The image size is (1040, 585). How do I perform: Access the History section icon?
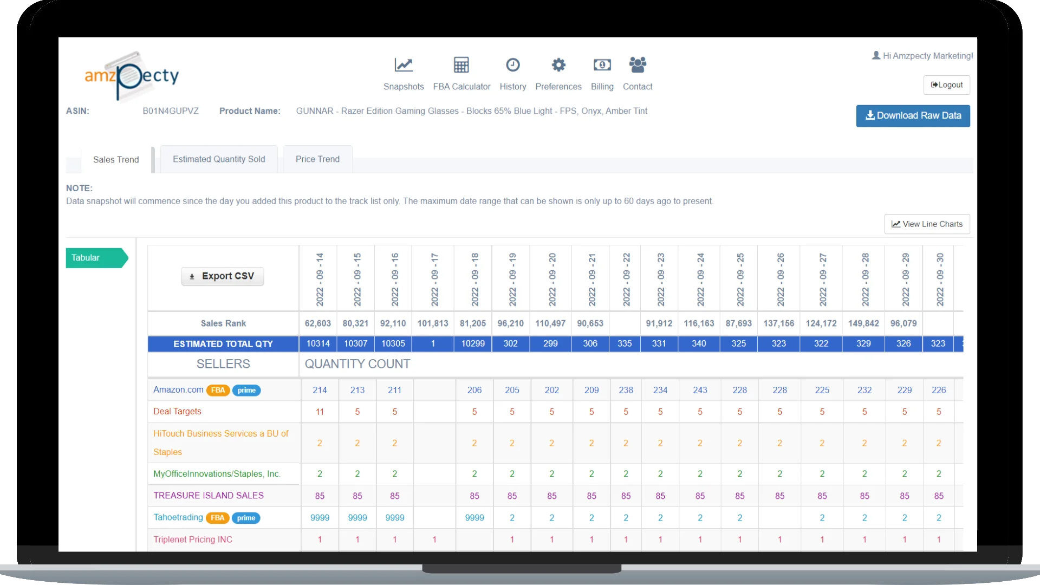click(513, 64)
